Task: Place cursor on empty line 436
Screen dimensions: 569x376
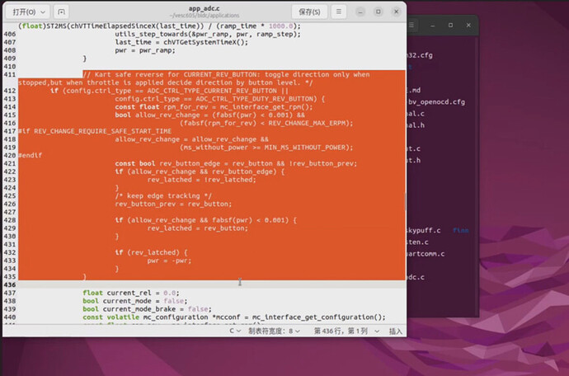Action: [x=210, y=284]
